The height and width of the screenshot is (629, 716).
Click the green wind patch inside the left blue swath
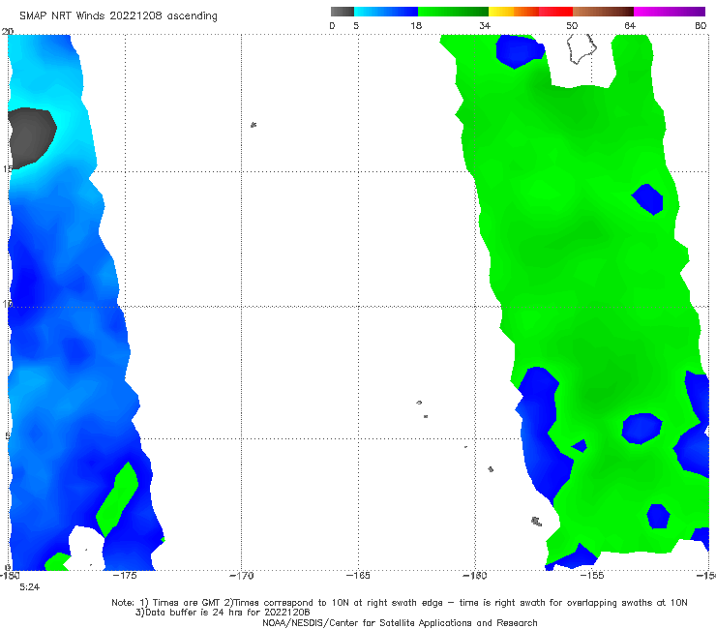pos(117,499)
